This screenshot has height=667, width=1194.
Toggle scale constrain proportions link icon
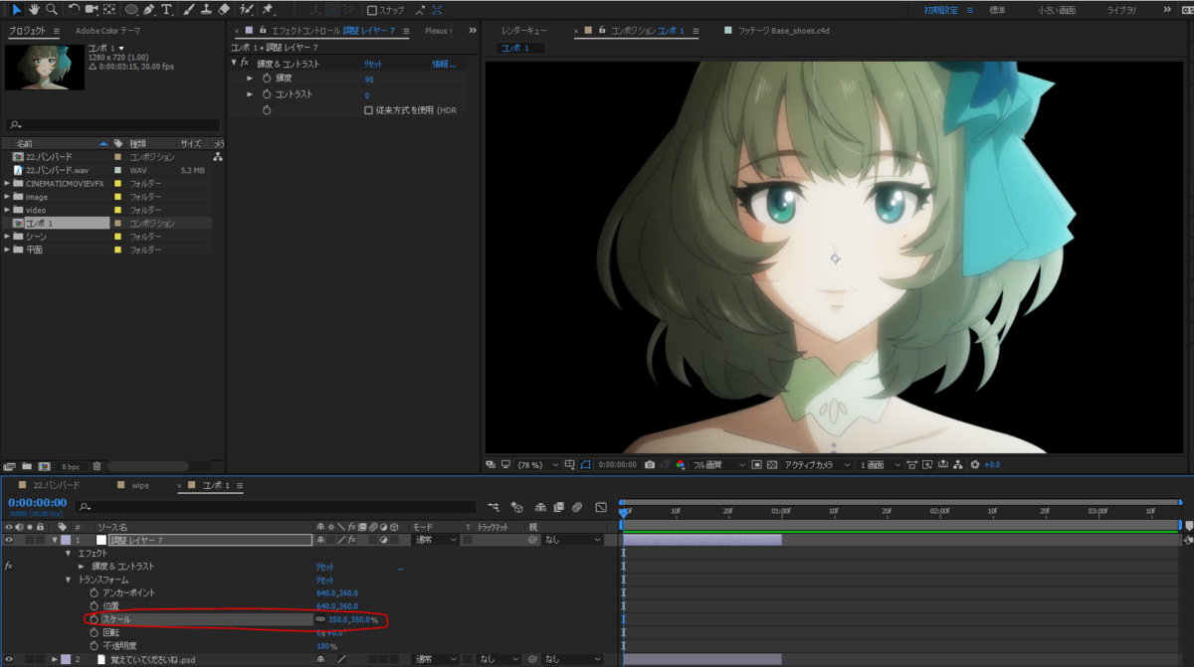pos(320,619)
